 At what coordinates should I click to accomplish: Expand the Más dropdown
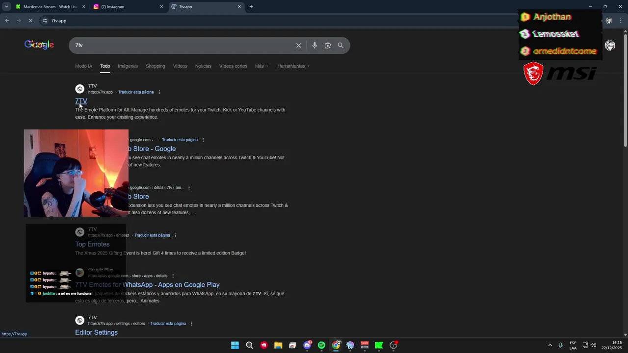tap(262, 66)
